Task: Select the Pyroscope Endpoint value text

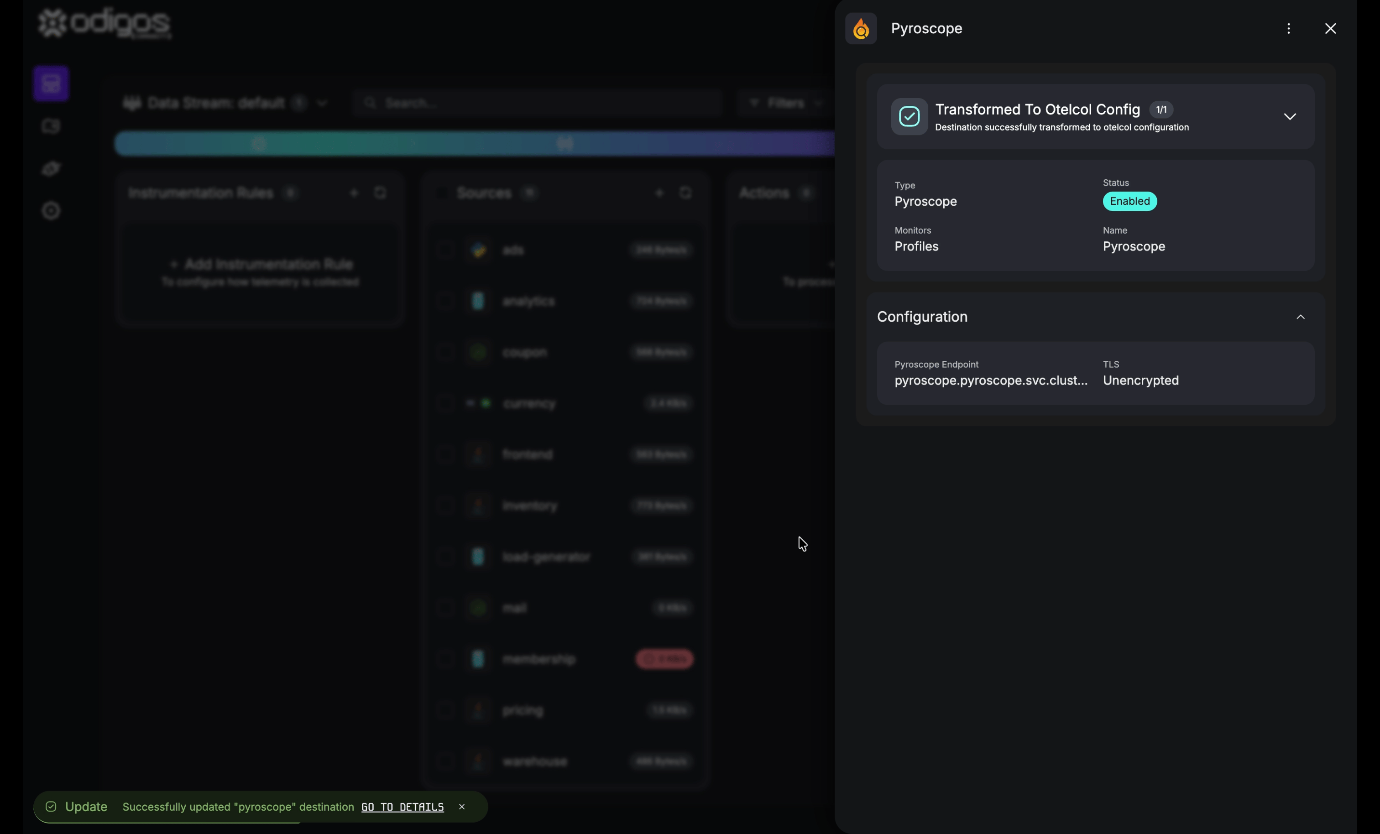Action: point(991,381)
